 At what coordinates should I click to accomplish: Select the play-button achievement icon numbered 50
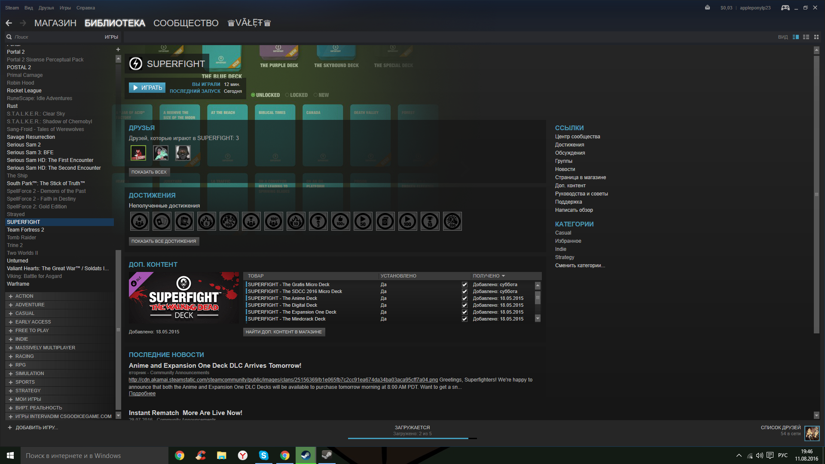(363, 222)
